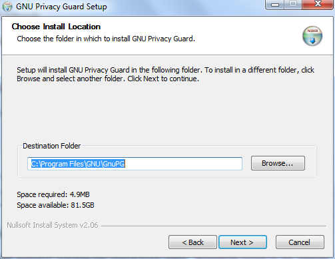The height and width of the screenshot is (259, 335).
Task: Go to the previous step with < Back
Action: pos(192,242)
